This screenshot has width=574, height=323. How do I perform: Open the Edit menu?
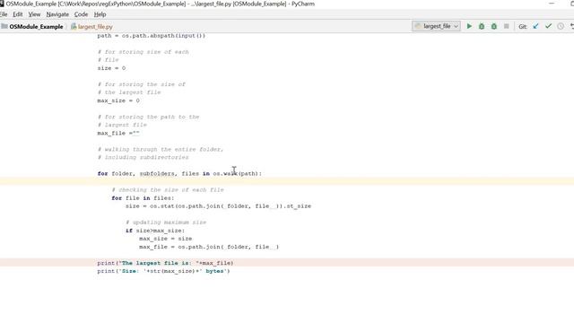pos(18,14)
